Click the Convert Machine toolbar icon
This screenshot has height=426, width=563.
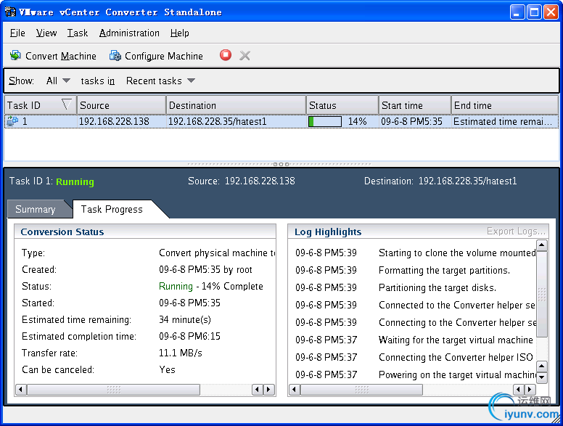pyautogui.click(x=15, y=55)
